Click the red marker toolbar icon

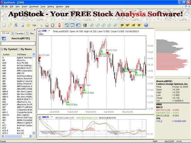(x=59, y=25)
